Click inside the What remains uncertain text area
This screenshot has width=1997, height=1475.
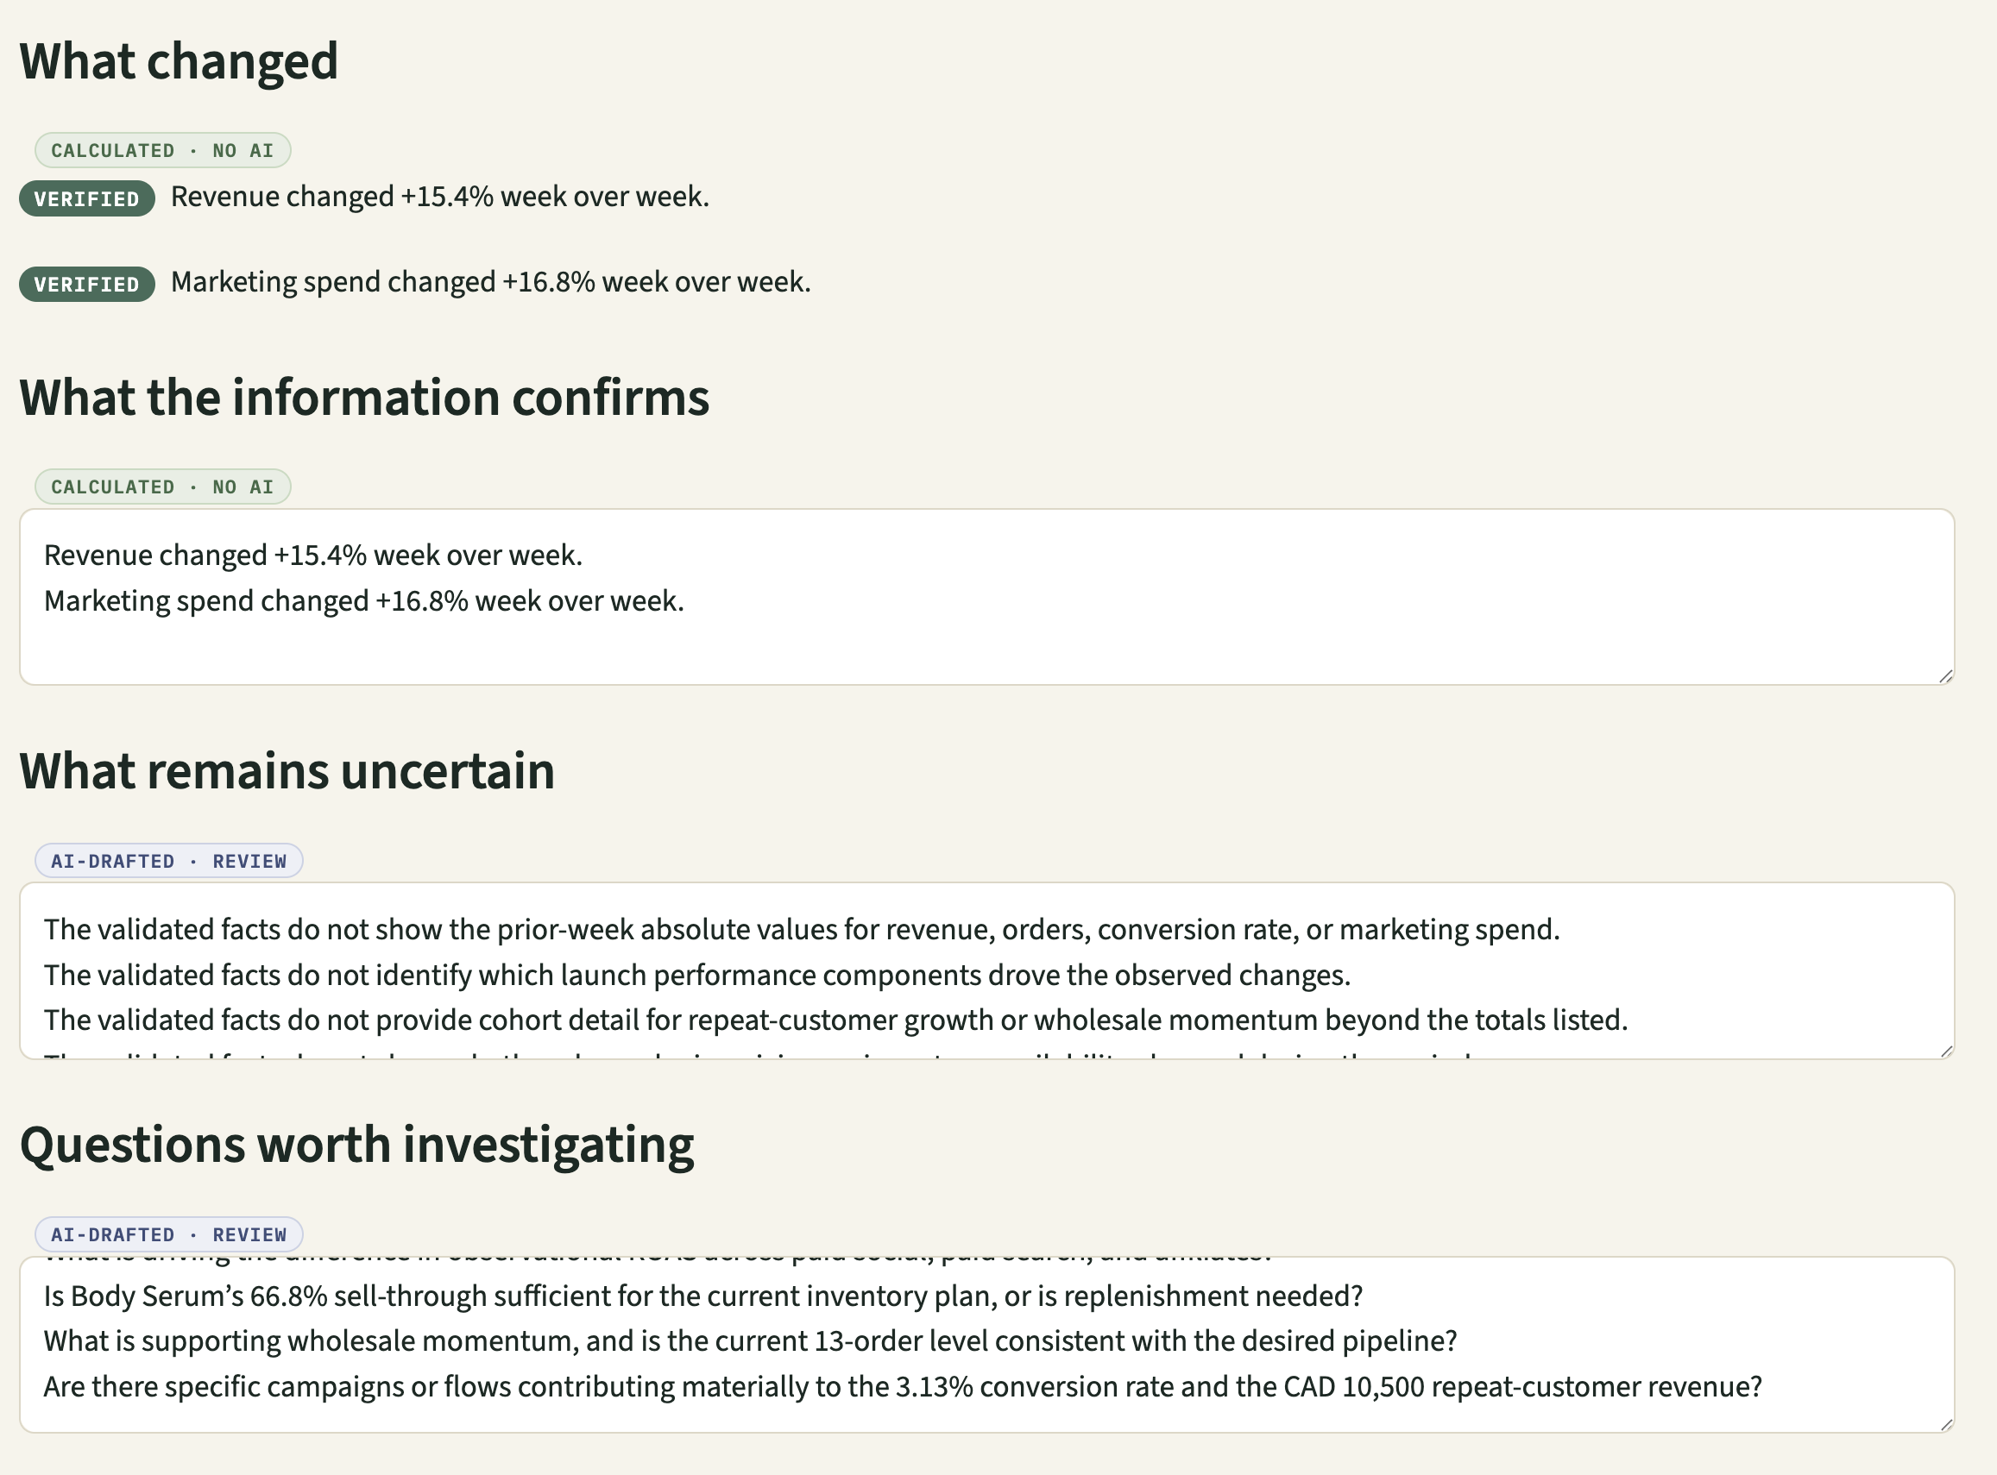coord(987,970)
